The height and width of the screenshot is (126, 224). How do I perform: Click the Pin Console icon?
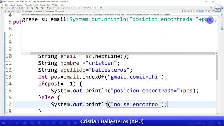pos(206,11)
